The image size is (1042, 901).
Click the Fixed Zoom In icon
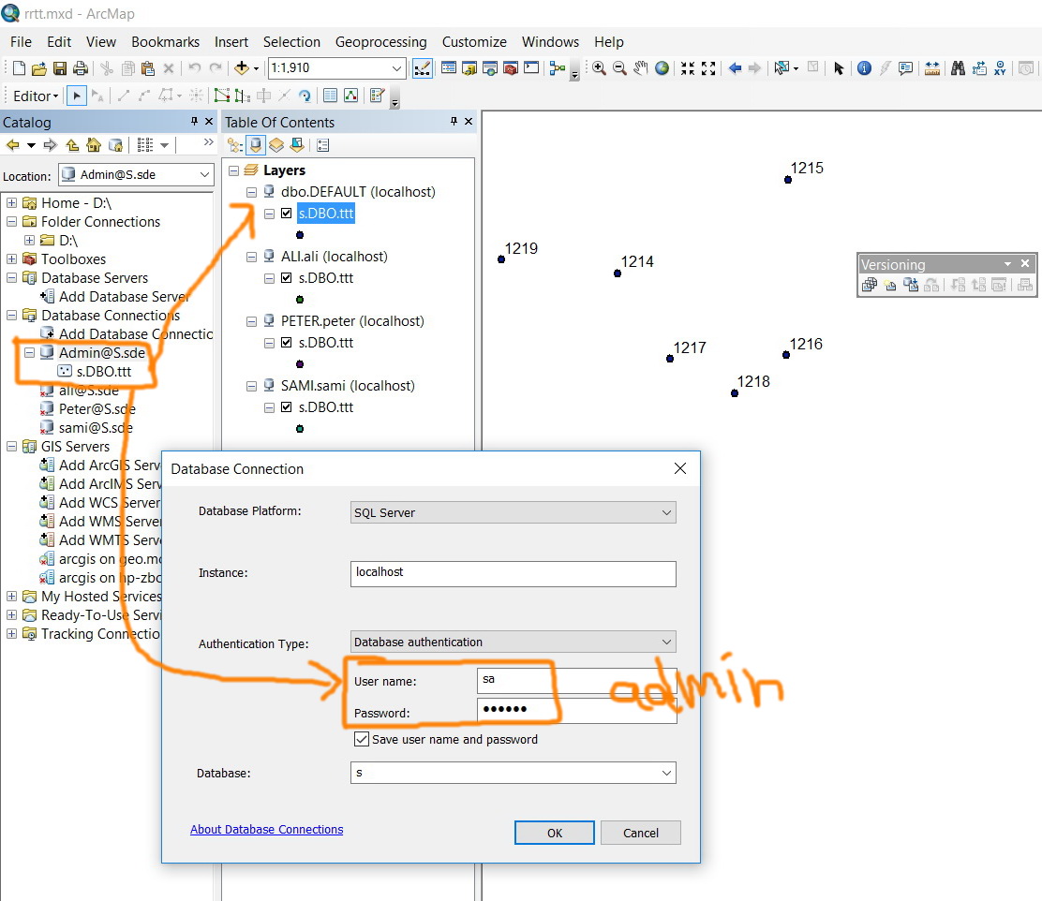688,67
